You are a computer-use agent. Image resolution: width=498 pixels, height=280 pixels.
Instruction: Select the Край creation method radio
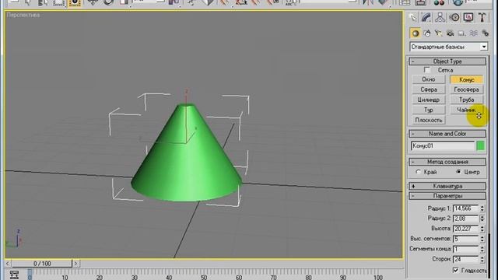coord(419,172)
